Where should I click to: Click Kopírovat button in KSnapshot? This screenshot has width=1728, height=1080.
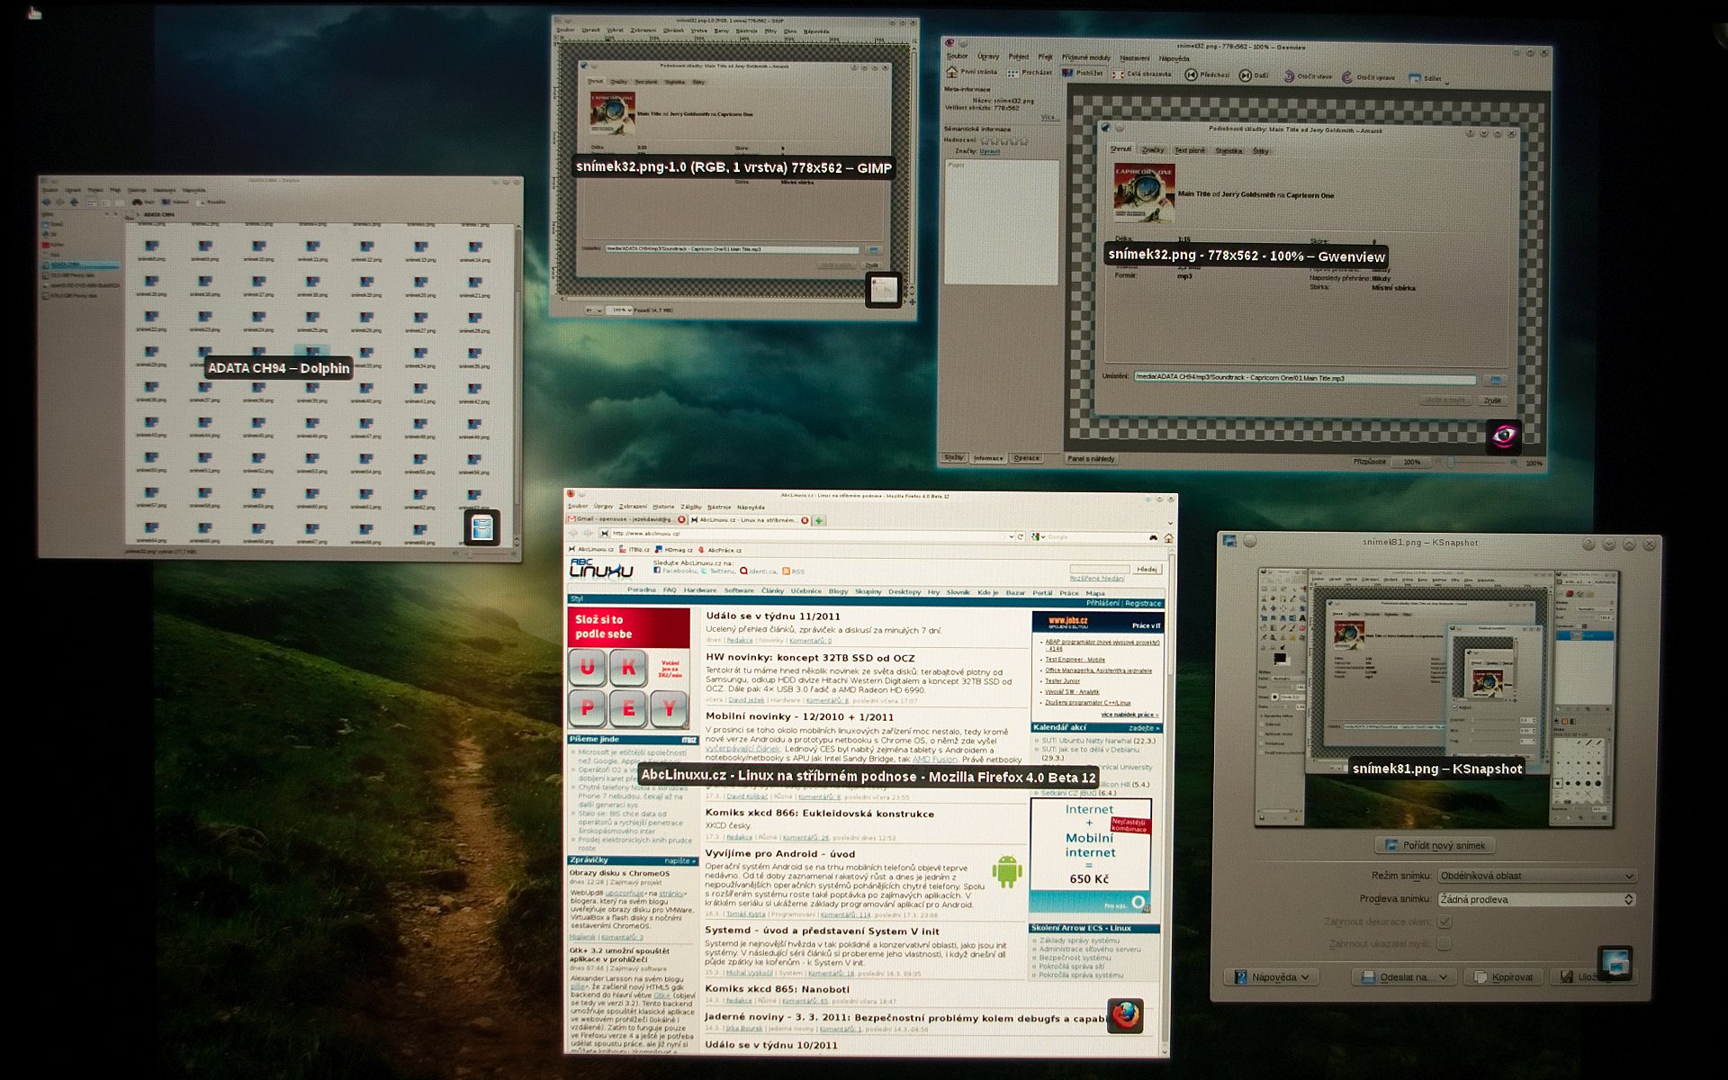[x=1503, y=976]
